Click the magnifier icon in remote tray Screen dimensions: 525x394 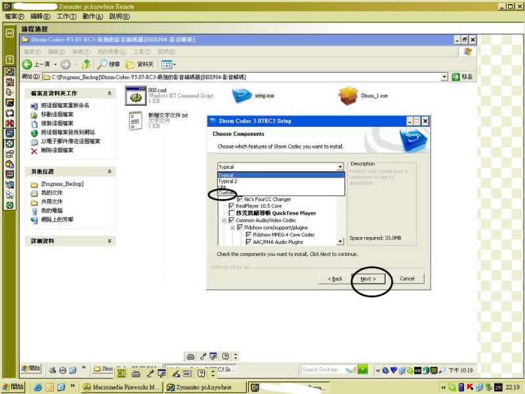[x=442, y=370]
